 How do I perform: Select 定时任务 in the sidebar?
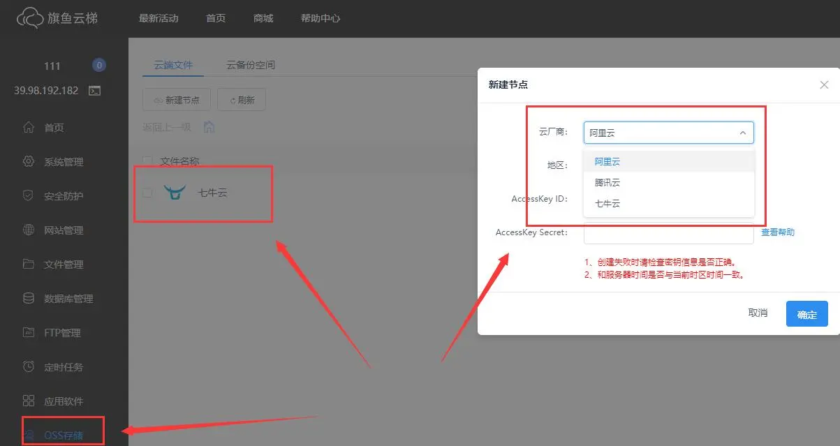coord(64,367)
